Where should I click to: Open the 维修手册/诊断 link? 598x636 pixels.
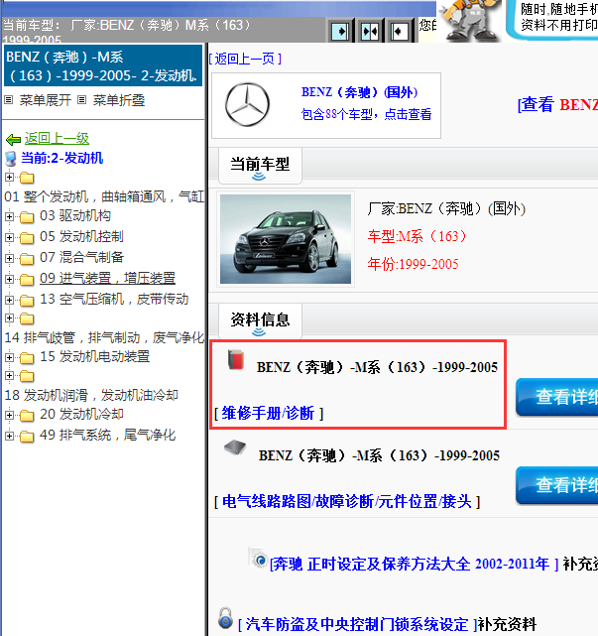coord(269,414)
